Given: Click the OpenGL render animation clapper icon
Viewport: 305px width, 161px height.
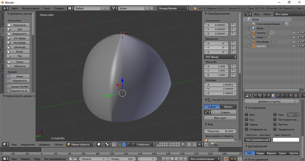Looking at the screenshot, I should coord(216,145).
